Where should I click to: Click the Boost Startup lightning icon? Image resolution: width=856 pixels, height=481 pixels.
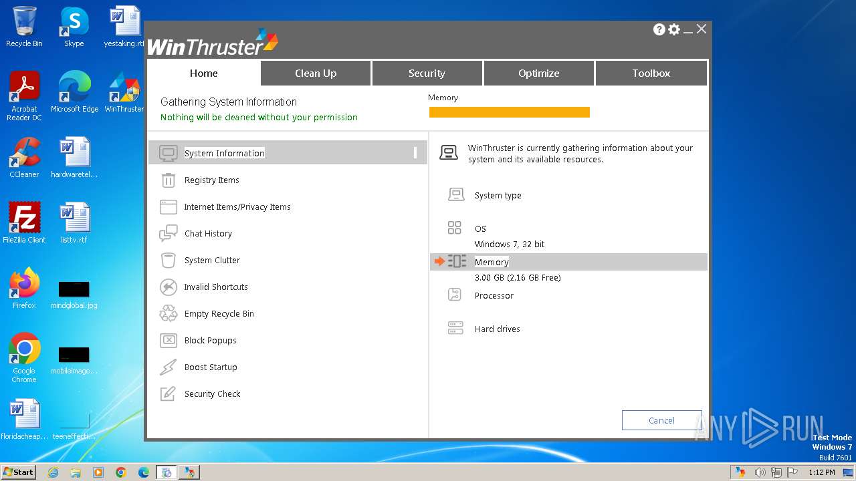[x=168, y=367]
